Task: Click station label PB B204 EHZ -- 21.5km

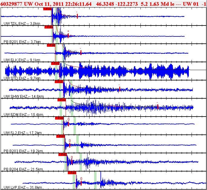Action: tap(24, 169)
